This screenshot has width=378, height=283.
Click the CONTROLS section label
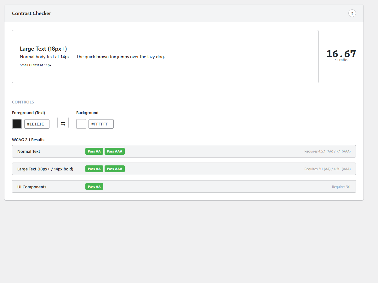(x=23, y=102)
